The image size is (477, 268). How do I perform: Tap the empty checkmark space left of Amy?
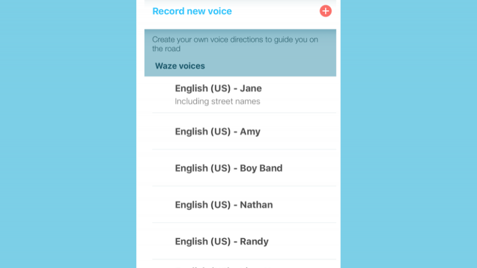point(163,131)
